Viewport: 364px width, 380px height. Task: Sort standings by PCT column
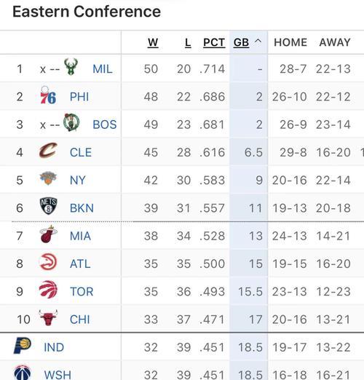(214, 43)
